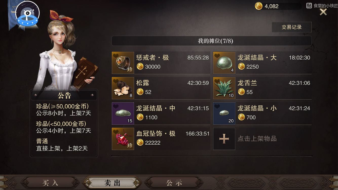Click the 龙涎结晶·大 crystal icon

coord(224,63)
